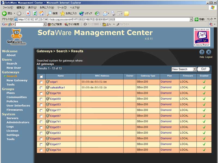218x163 pixels.
Task: Click the Logout X icon
Action: click(x=208, y=52)
